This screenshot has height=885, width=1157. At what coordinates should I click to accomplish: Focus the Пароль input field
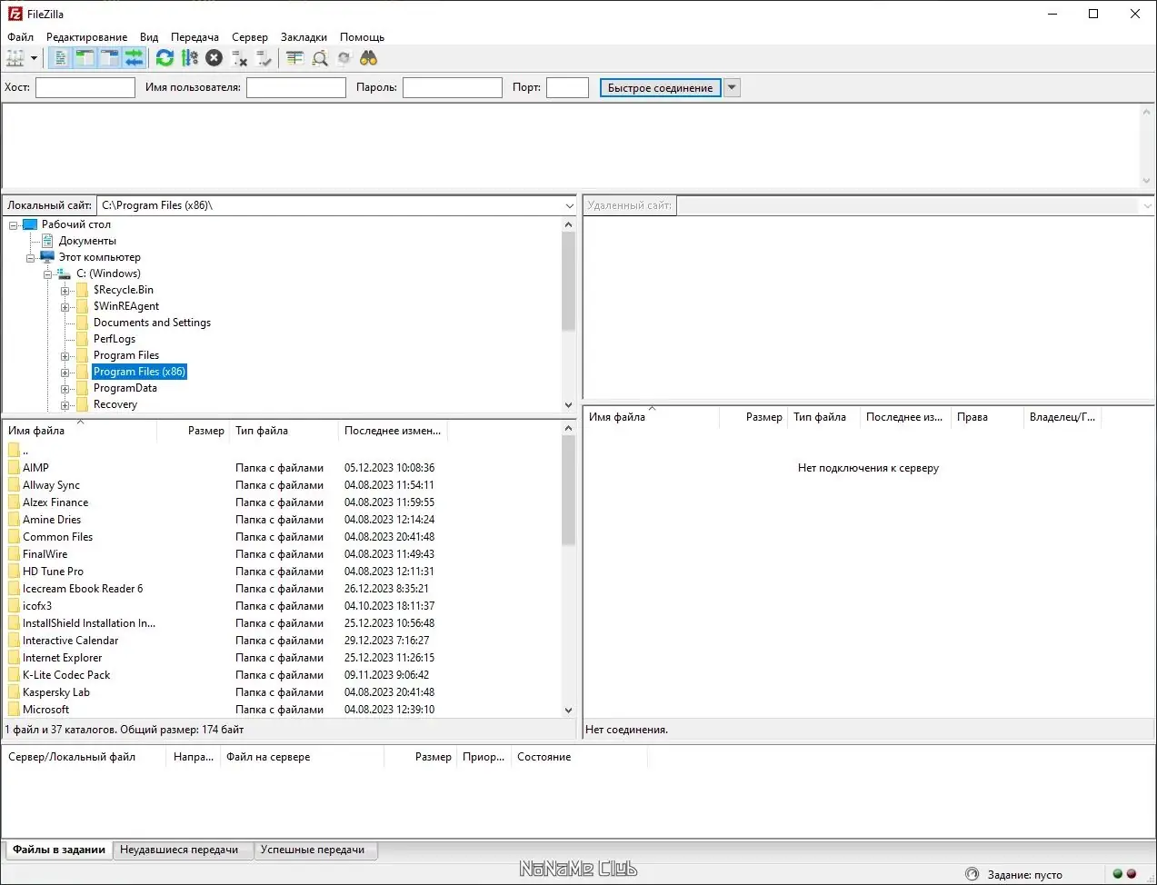point(453,87)
